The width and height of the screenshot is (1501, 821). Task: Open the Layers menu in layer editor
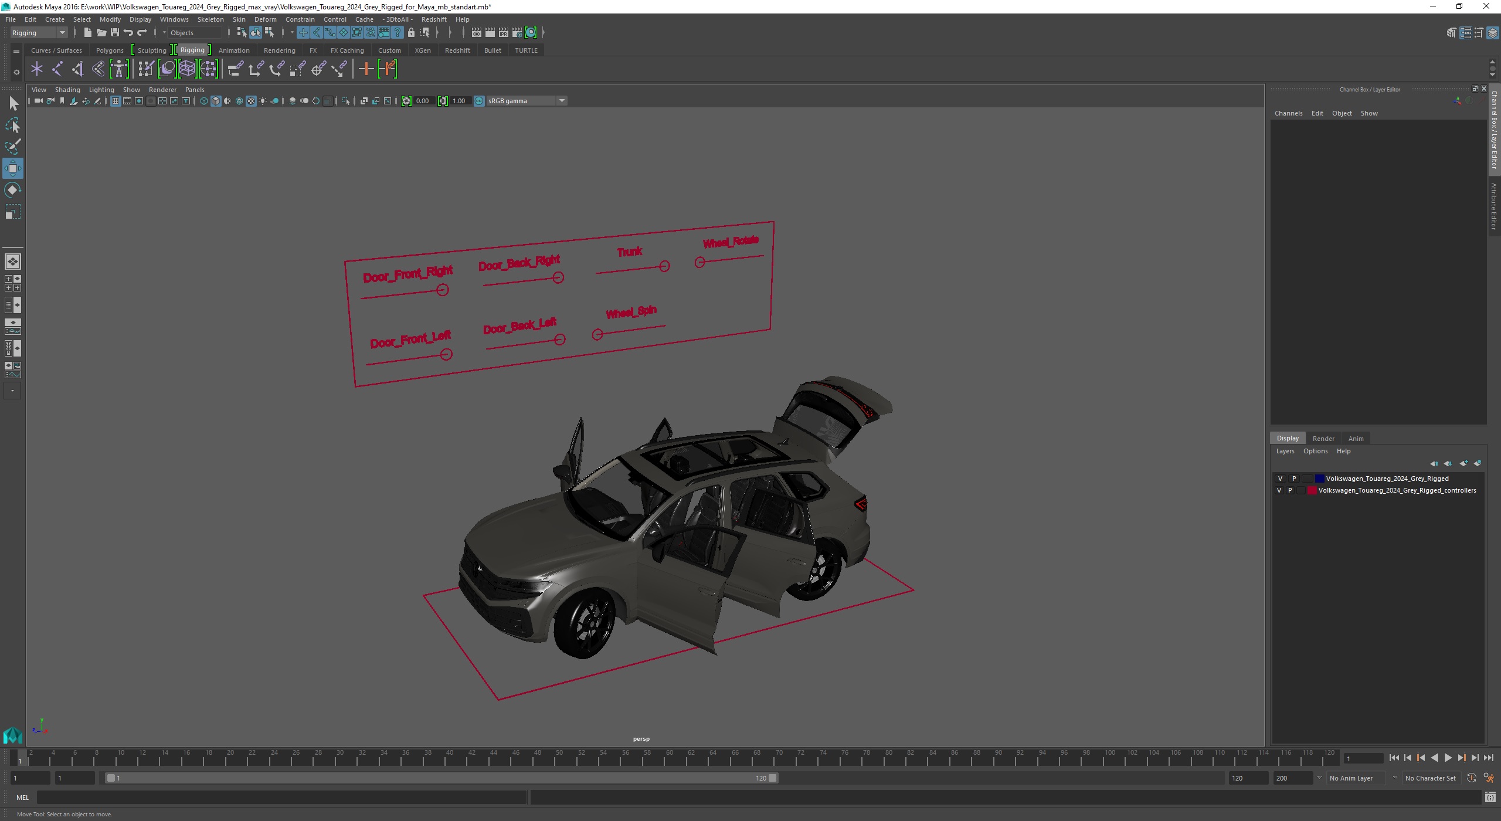coord(1285,451)
